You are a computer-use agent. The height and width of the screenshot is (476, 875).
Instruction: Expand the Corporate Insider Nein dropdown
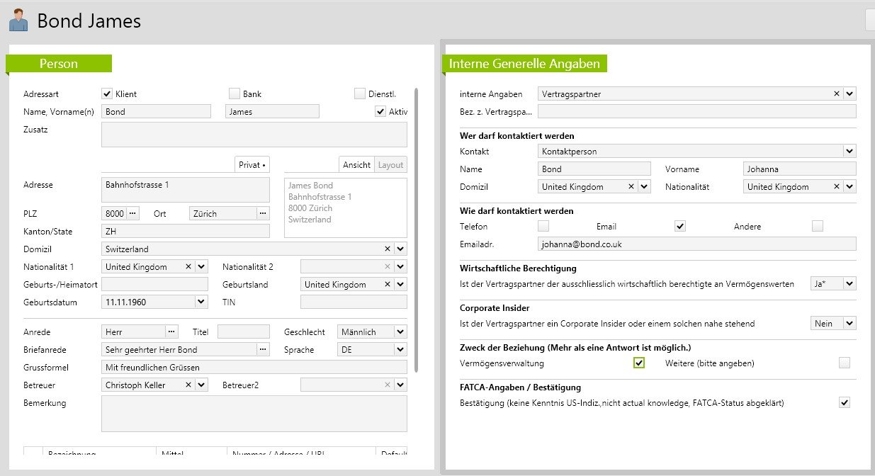tap(849, 323)
